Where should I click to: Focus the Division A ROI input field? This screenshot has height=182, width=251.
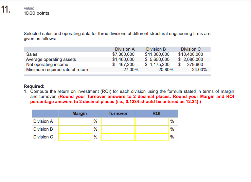pos(152,121)
